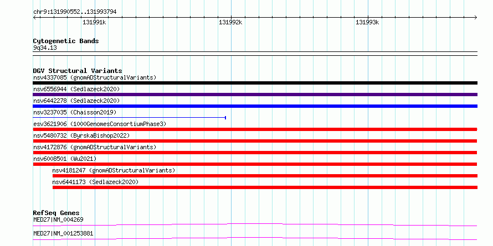Click the MED27 NM_004269 magenta transcript line
The height and width of the screenshot is (246, 493).
[255, 224]
